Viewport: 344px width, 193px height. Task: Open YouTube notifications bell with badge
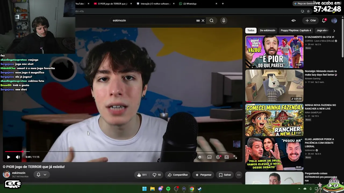coord(324,21)
